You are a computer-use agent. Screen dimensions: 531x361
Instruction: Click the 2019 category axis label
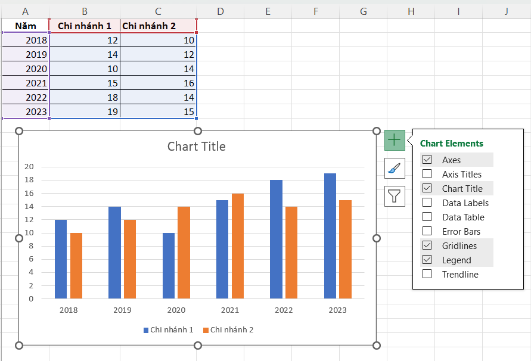122,310
